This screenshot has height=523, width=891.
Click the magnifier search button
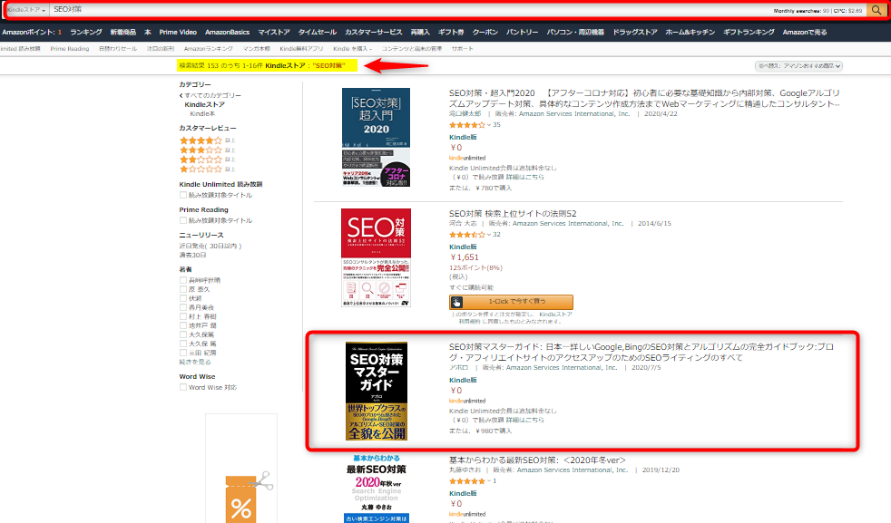point(876,10)
